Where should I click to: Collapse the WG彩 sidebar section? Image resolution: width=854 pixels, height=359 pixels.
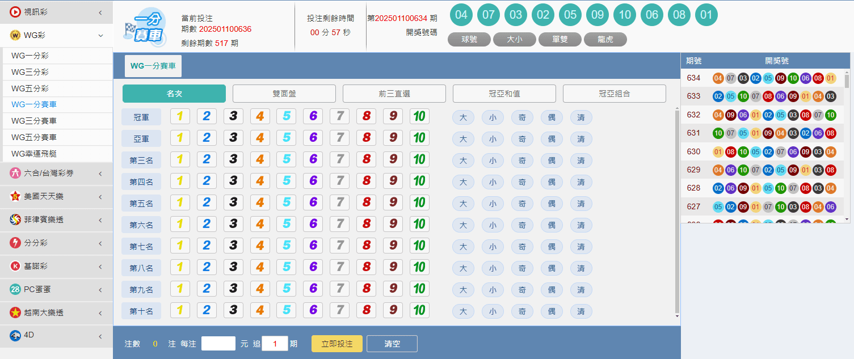click(100, 35)
